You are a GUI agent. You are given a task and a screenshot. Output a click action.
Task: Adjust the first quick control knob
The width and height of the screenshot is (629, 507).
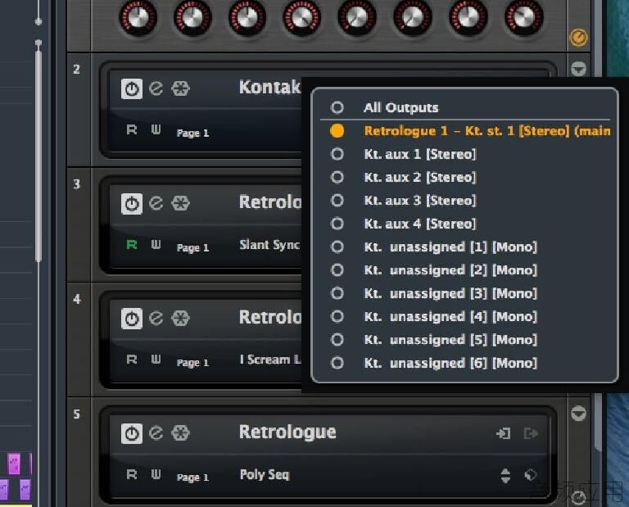(x=138, y=18)
